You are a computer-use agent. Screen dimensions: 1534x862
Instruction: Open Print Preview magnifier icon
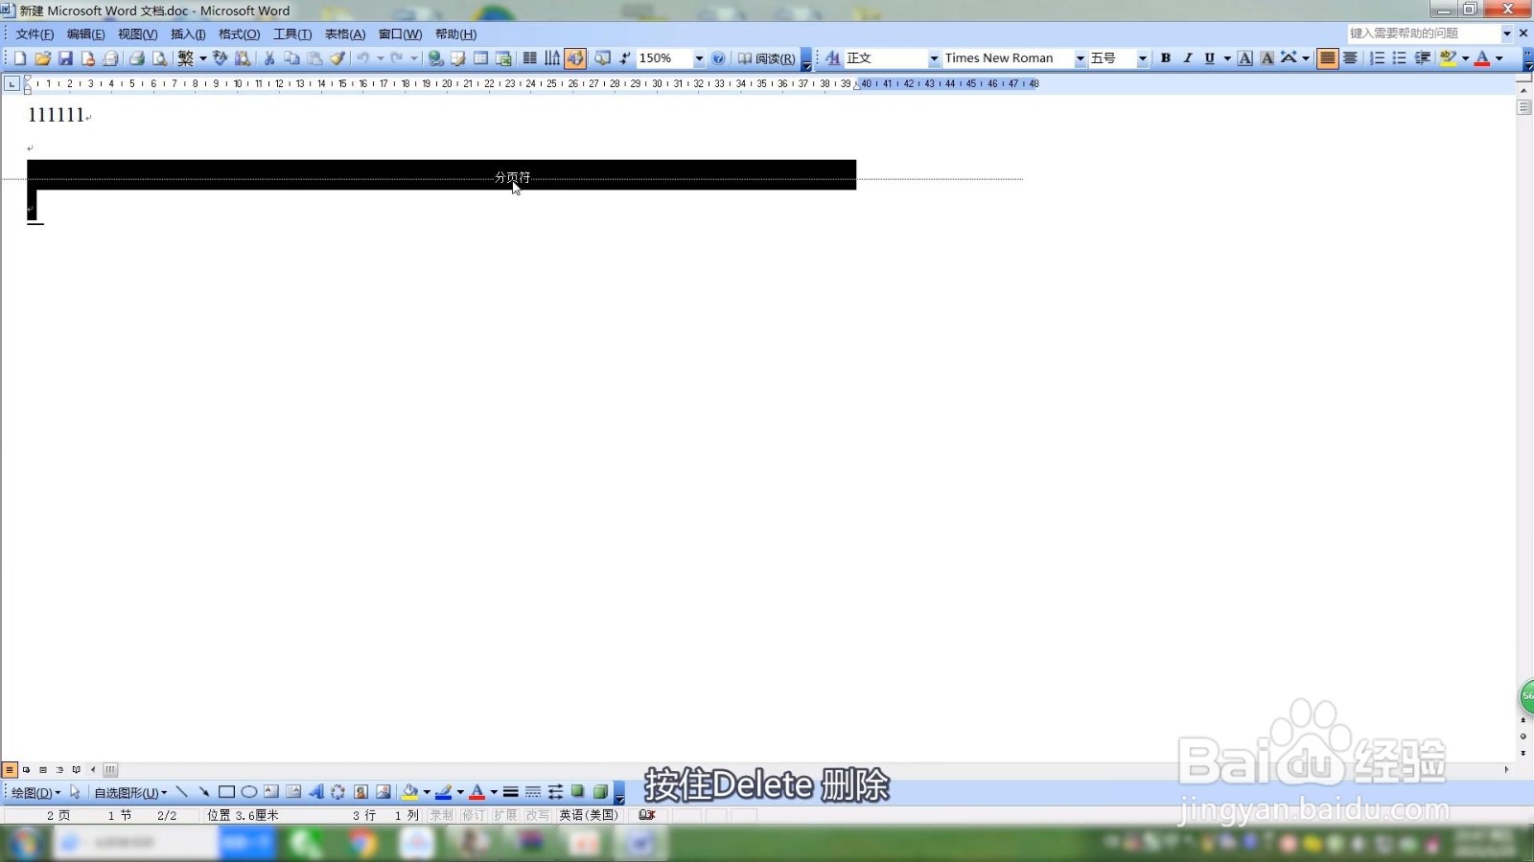click(x=159, y=58)
